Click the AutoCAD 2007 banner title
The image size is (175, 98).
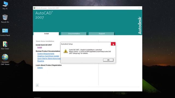coord(44,15)
